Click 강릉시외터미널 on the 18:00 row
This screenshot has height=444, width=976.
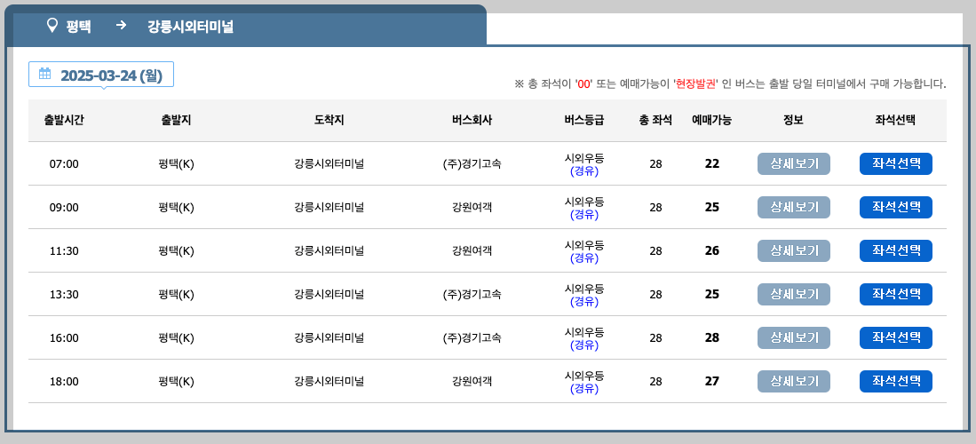(329, 382)
